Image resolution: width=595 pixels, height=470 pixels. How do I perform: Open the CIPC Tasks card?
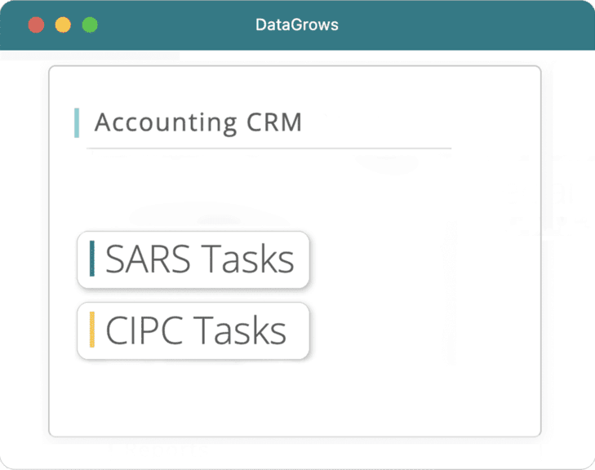pos(193,330)
